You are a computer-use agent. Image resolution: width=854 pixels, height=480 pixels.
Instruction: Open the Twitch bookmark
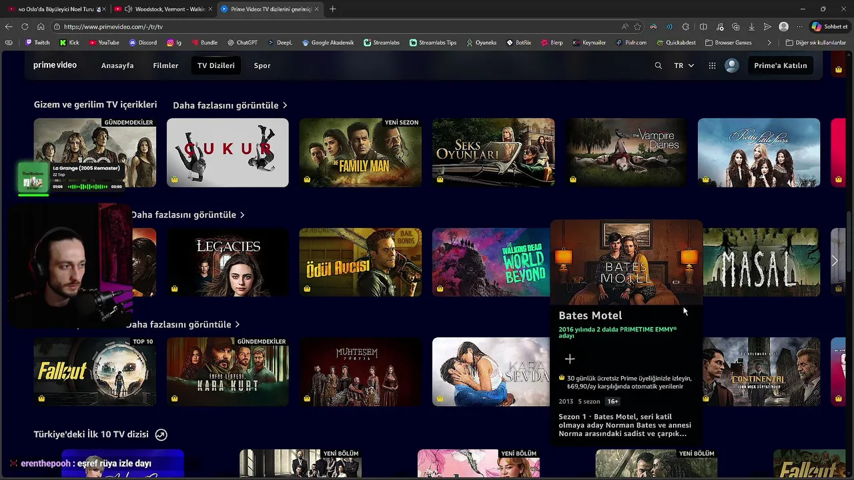[x=37, y=43]
